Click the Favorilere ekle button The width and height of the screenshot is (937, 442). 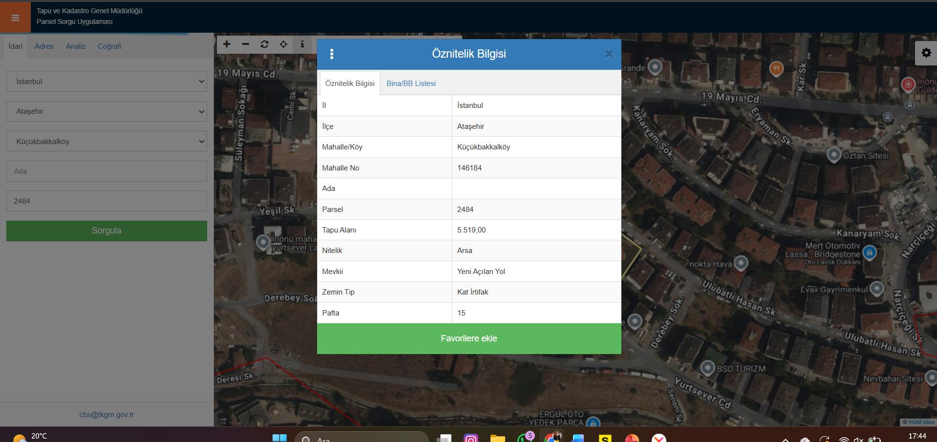click(x=469, y=338)
